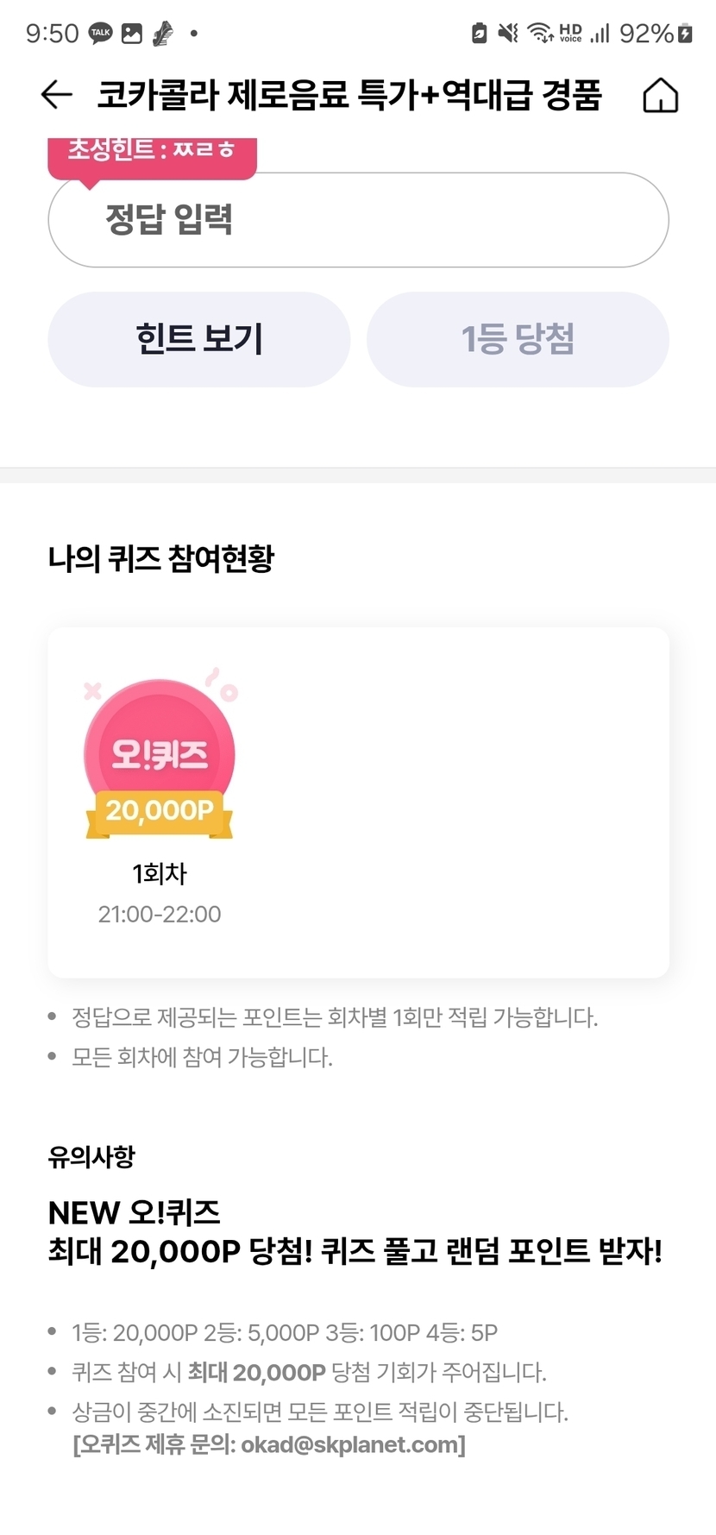Tap the yellow 20,000P ribbon
716x1535 pixels.
coord(160,811)
